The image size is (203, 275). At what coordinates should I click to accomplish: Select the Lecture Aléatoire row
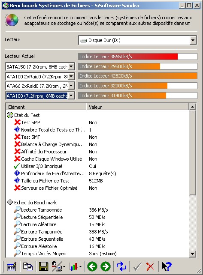coord(97,224)
